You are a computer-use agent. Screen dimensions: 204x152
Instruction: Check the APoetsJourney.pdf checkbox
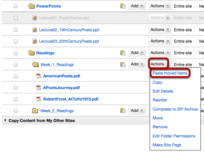(x=16, y=88)
